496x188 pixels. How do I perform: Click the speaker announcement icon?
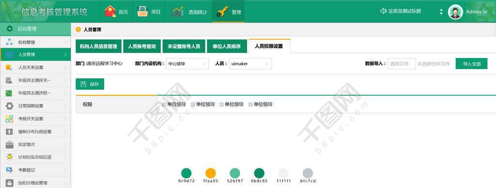pos(384,11)
